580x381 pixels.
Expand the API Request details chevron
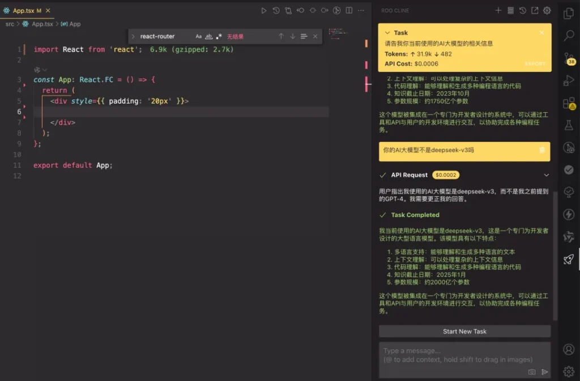[546, 175]
